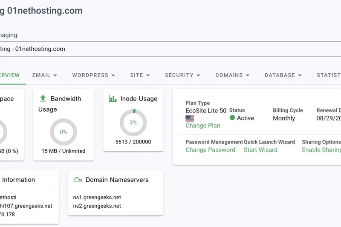
Task: Click the Change Plan link
Action: [203, 126]
